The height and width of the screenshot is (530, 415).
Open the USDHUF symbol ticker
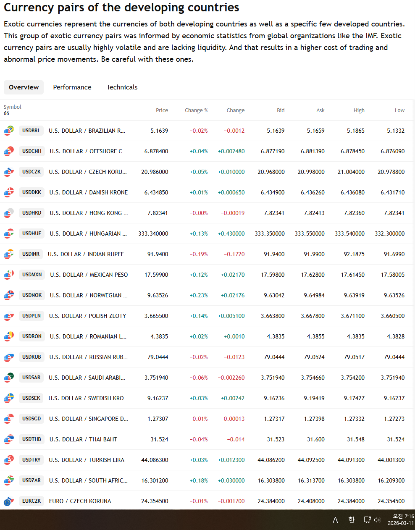click(x=32, y=234)
